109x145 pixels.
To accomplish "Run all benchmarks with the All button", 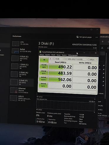I will pos(44,60).
